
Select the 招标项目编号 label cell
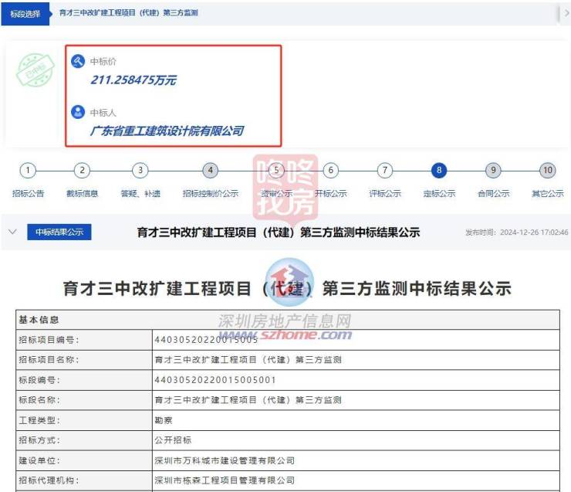pos(84,340)
